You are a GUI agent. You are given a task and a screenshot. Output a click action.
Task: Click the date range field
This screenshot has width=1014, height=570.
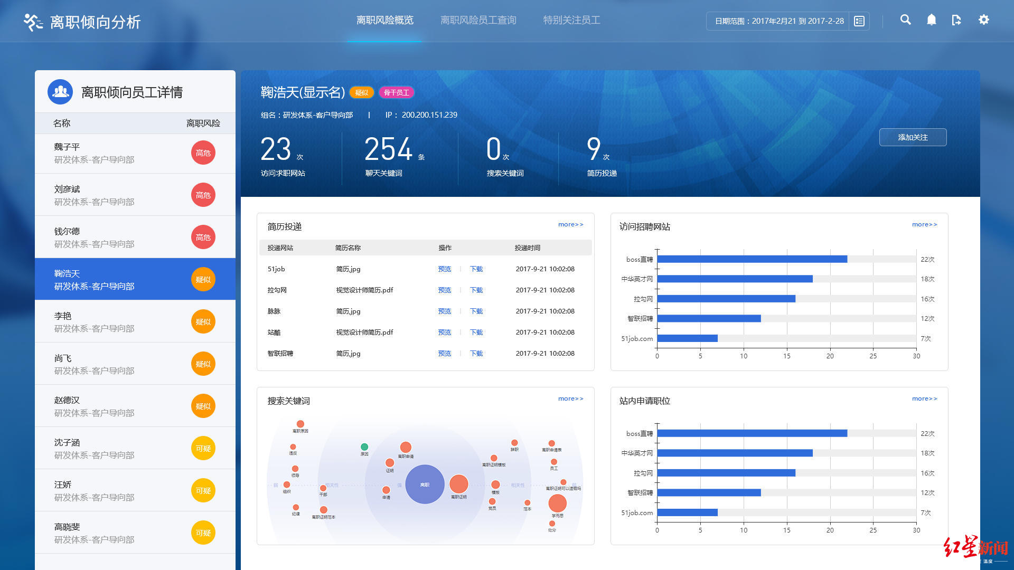[x=778, y=21]
